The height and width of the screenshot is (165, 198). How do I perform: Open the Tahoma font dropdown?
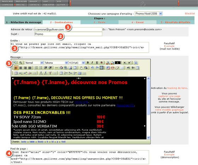(56, 63)
